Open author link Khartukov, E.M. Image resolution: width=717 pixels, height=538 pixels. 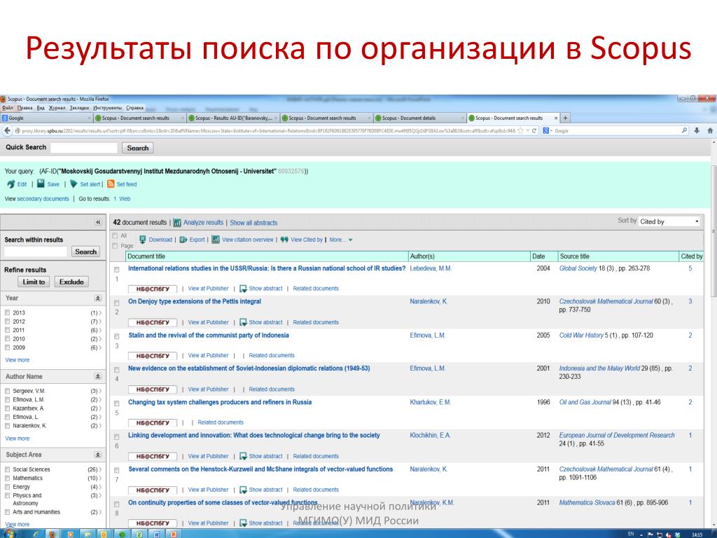431,403
